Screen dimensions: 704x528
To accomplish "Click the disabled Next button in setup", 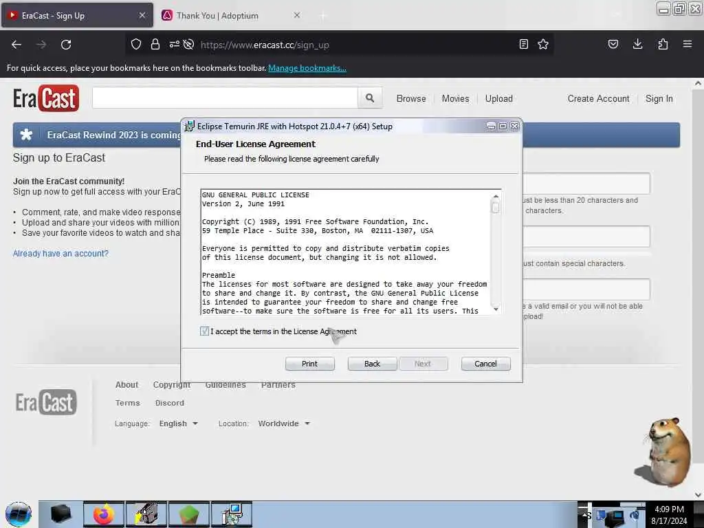I will click(423, 364).
